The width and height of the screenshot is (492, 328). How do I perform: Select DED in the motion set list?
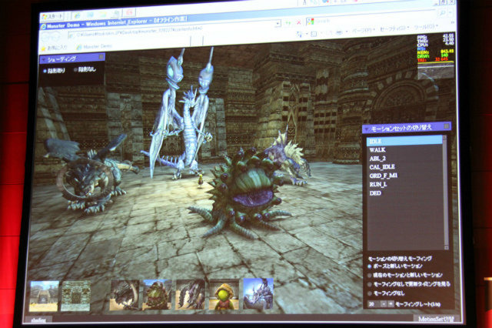404,193
